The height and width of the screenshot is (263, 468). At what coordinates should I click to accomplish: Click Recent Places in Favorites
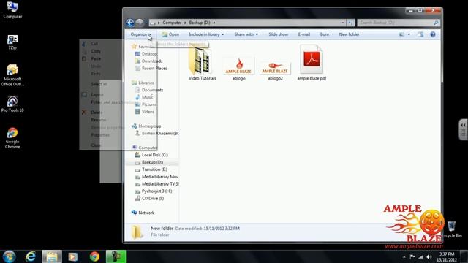pyautogui.click(x=151, y=68)
